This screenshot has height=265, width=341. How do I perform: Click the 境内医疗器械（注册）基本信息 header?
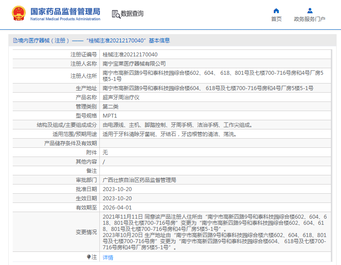tap(91, 41)
